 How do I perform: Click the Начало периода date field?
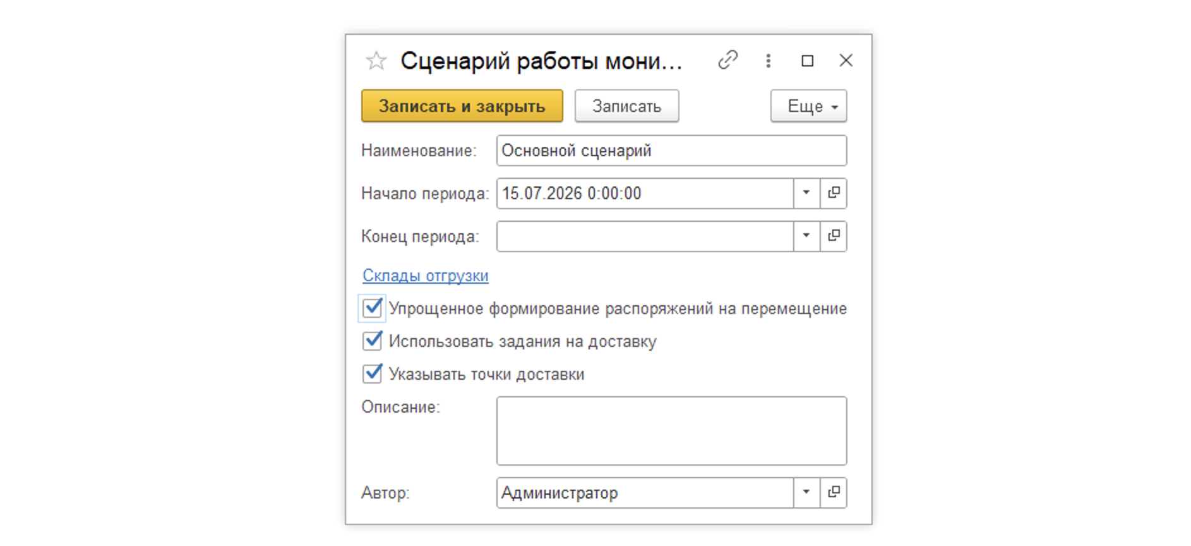point(645,193)
